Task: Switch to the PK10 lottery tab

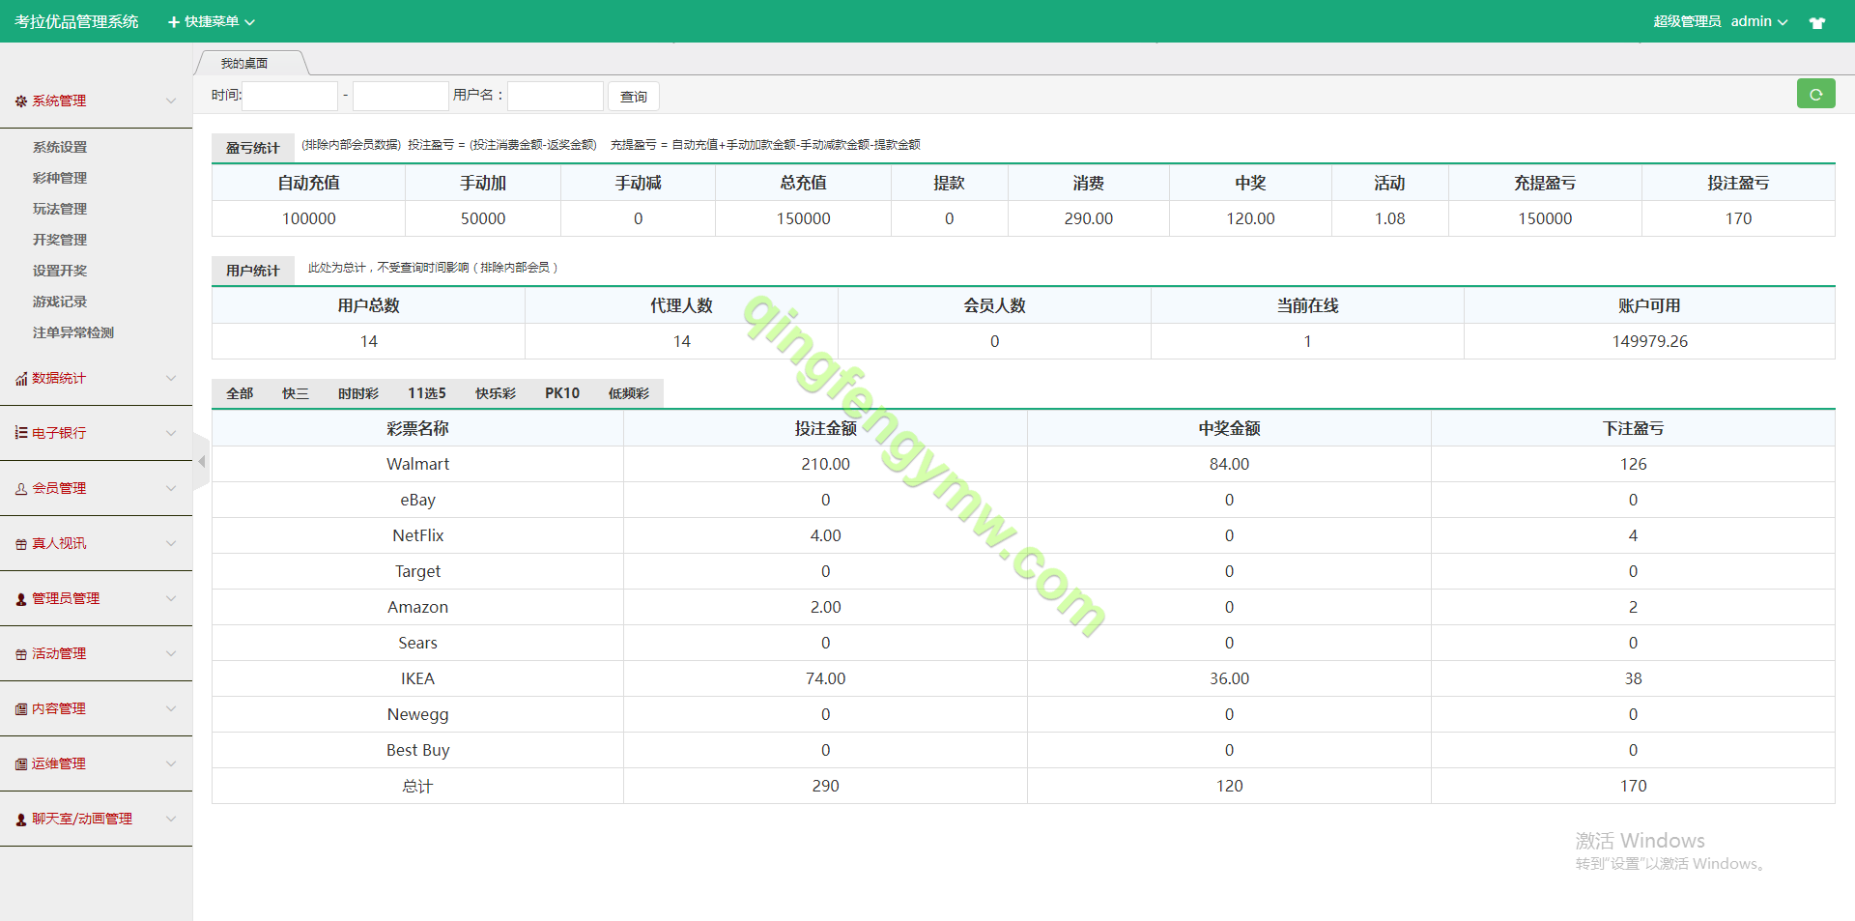Action: click(x=561, y=393)
